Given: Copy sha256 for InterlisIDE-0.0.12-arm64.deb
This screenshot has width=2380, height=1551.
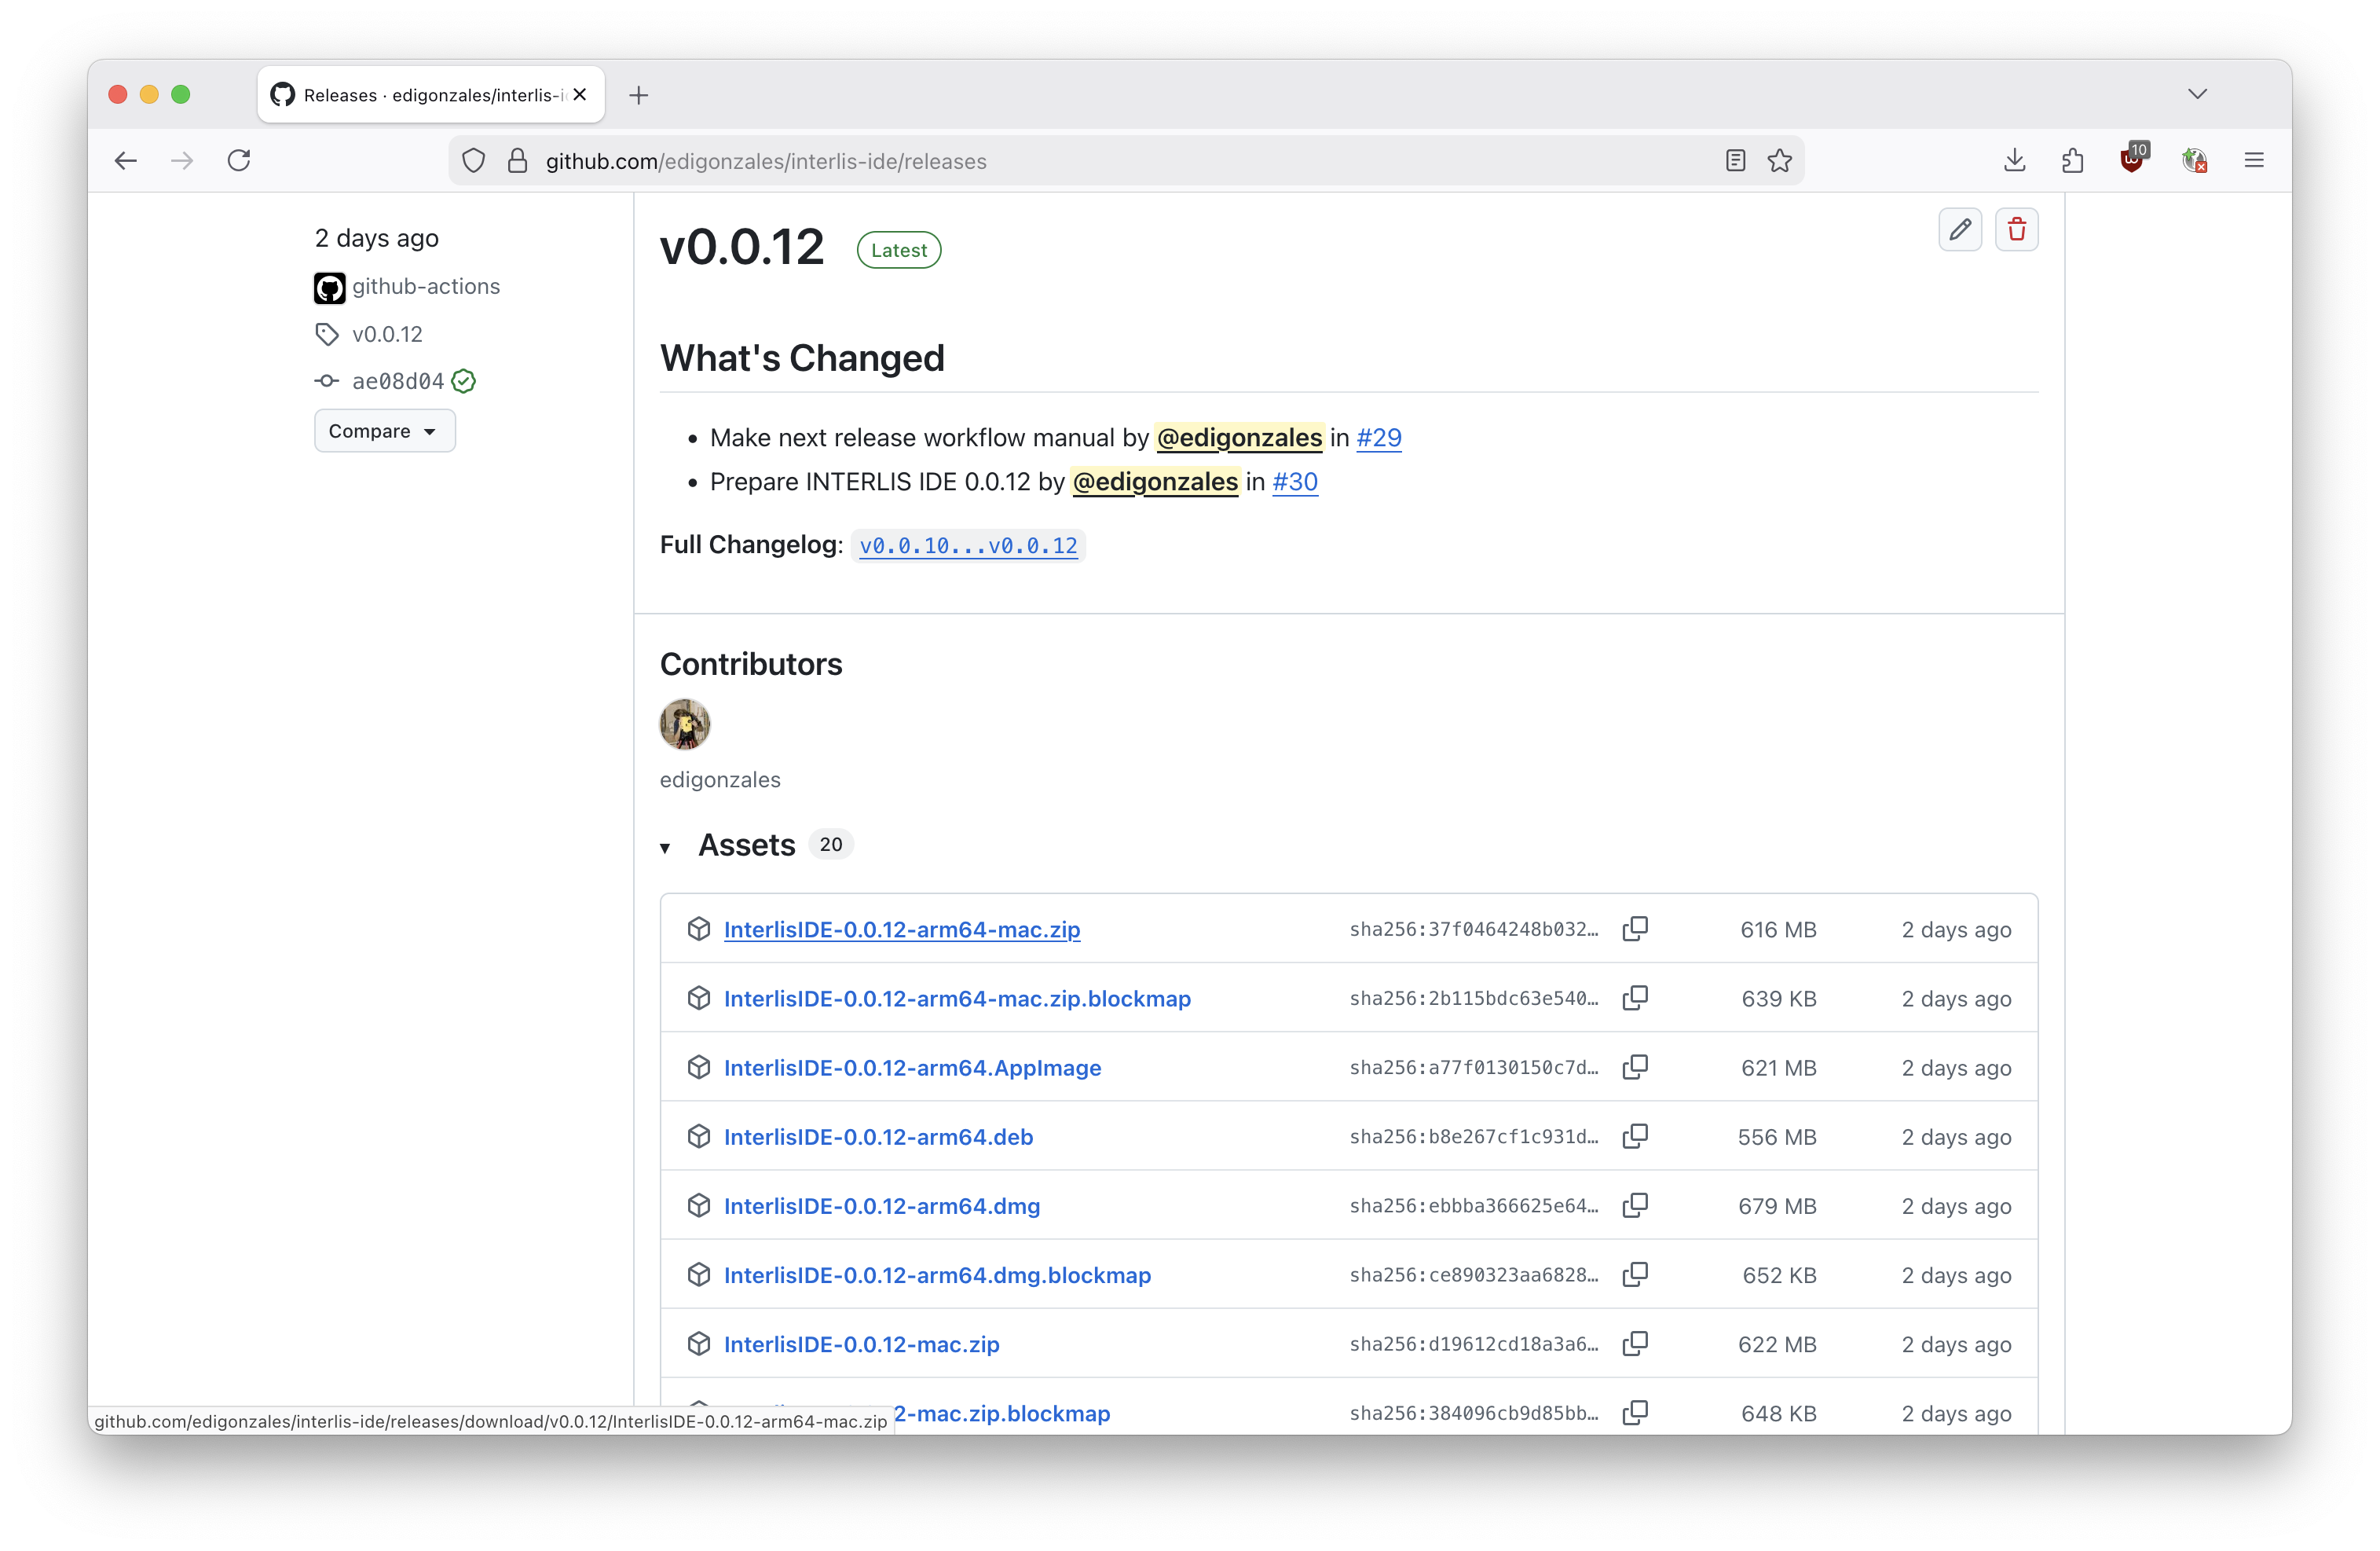Looking at the screenshot, I should click(1635, 1136).
